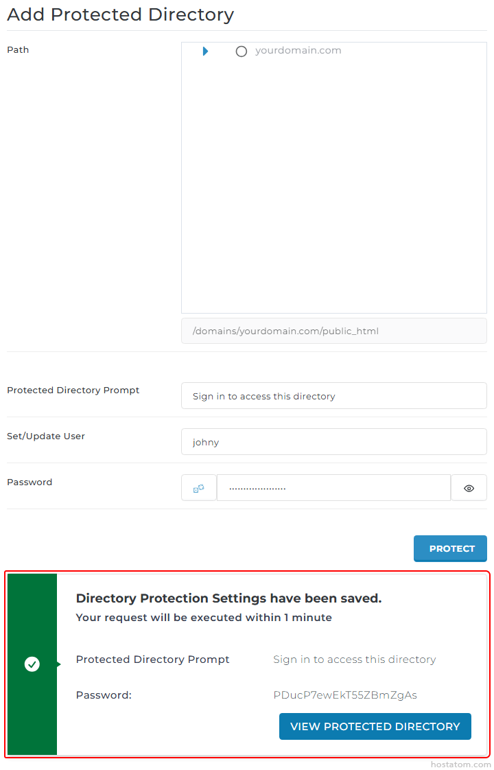Click the "Settings have been saved" title

pos(228,598)
